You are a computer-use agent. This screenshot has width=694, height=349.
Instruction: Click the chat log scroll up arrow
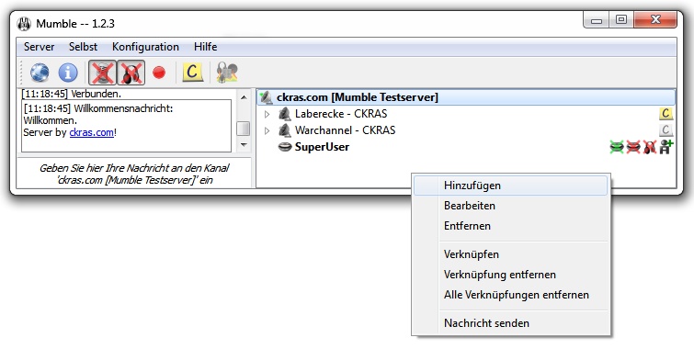coord(244,97)
